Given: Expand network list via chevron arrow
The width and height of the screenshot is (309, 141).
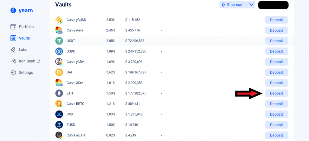Looking at the screenshot, I should point(251,5).
